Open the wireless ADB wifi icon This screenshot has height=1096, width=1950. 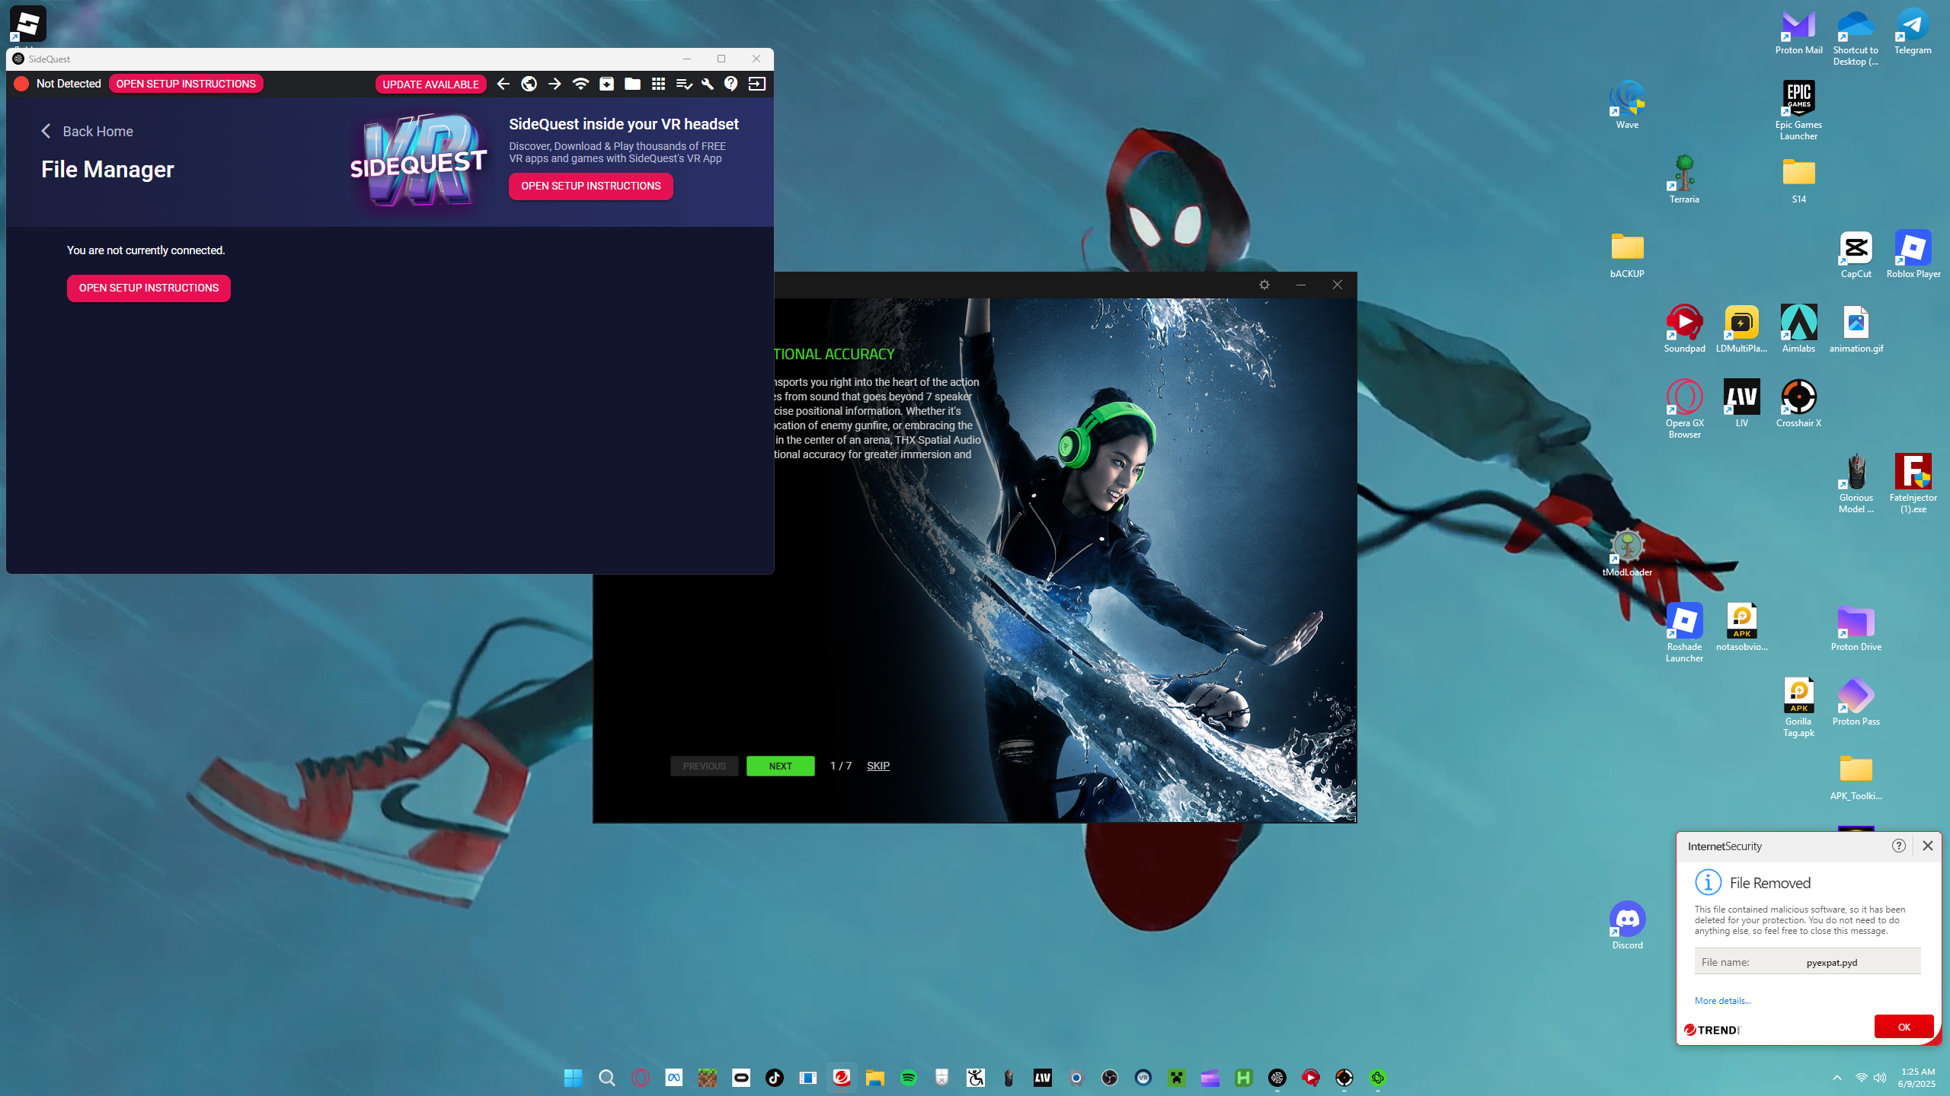[580, 84]
